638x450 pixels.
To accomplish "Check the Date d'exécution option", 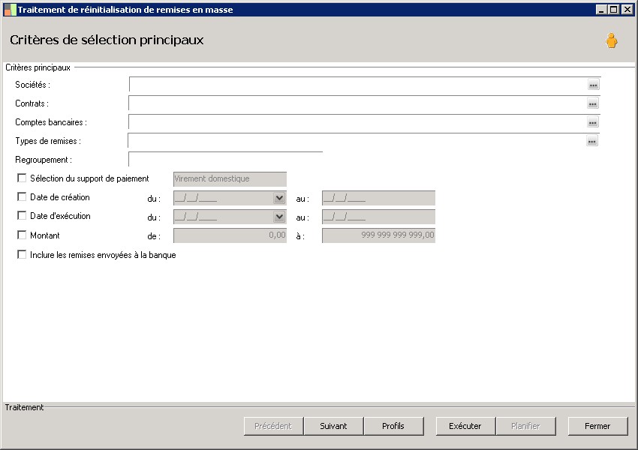I will click(x=22, y=216).
